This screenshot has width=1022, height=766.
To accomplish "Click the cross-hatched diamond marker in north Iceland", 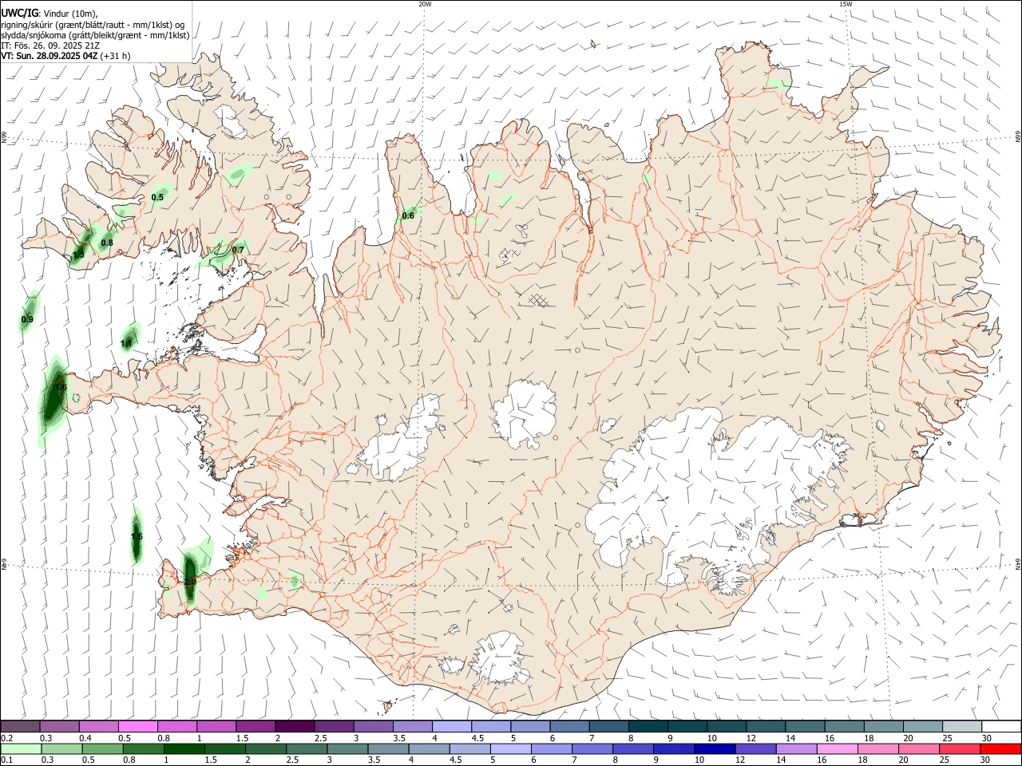I will coord(540,299).
